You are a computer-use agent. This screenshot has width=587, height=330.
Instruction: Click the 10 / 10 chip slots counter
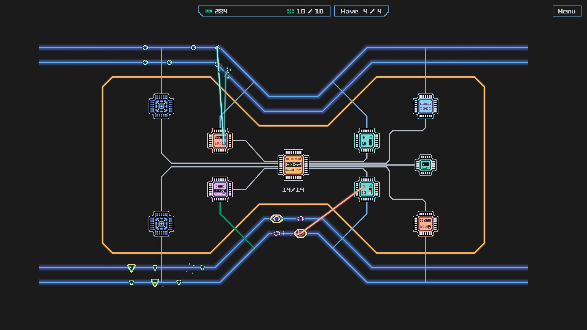click(x=309, y=11)
